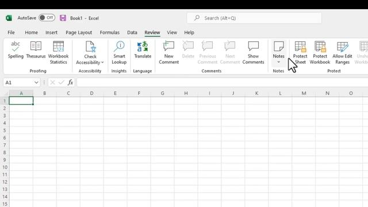Expand the Check Accessibility dropdown arrow
368x207 pixels.
(x=102, y=63)
